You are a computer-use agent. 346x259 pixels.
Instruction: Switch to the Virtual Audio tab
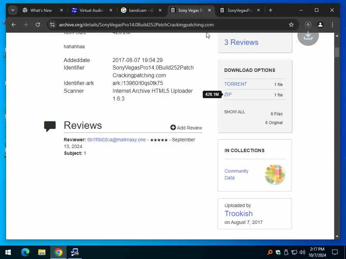pyautogui.click(x=91, y=10)
